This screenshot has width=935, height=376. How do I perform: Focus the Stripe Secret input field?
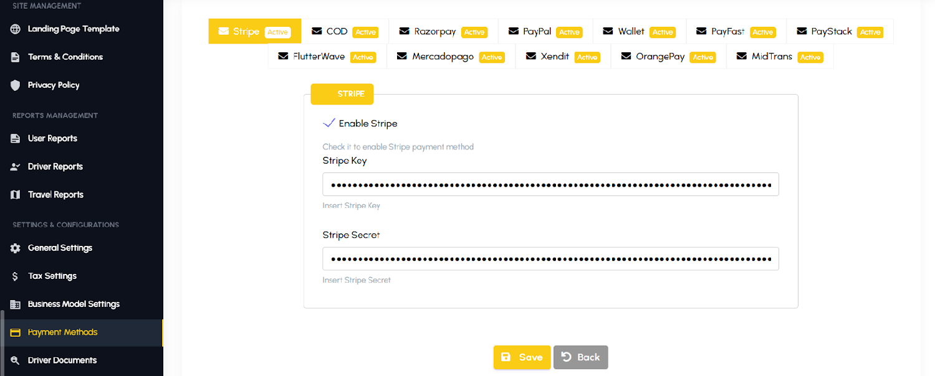pyautogui.click(x=550, y=259)
